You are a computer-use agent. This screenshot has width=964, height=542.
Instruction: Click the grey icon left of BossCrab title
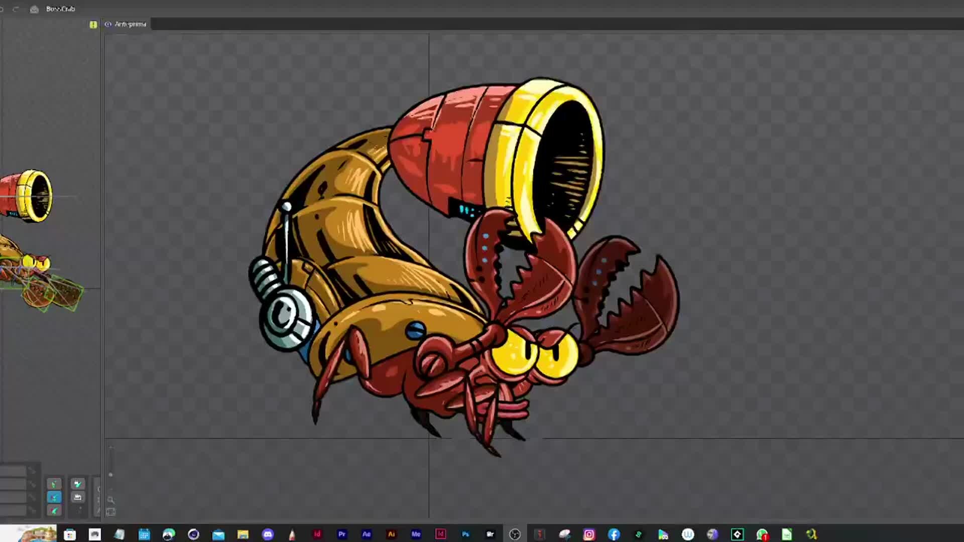click(34, 9)
